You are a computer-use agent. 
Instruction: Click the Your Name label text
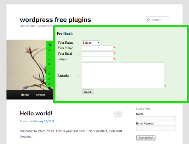tap(65, 48)
